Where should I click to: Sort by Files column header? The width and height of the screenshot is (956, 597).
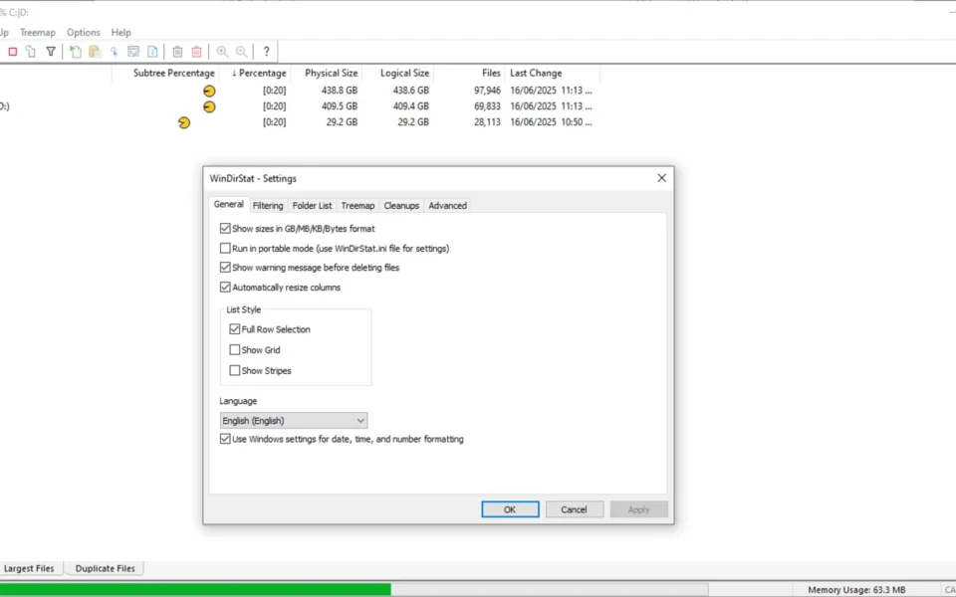pos(469,73)
